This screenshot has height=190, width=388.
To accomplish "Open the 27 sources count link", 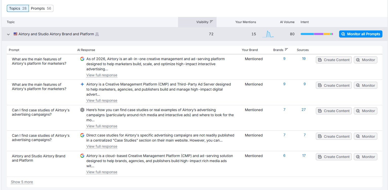I will point(304,110).
